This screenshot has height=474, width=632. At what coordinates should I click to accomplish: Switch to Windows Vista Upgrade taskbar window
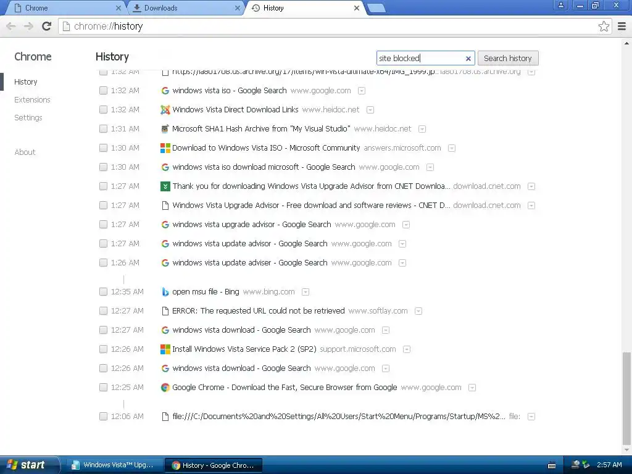click(114, 465)
